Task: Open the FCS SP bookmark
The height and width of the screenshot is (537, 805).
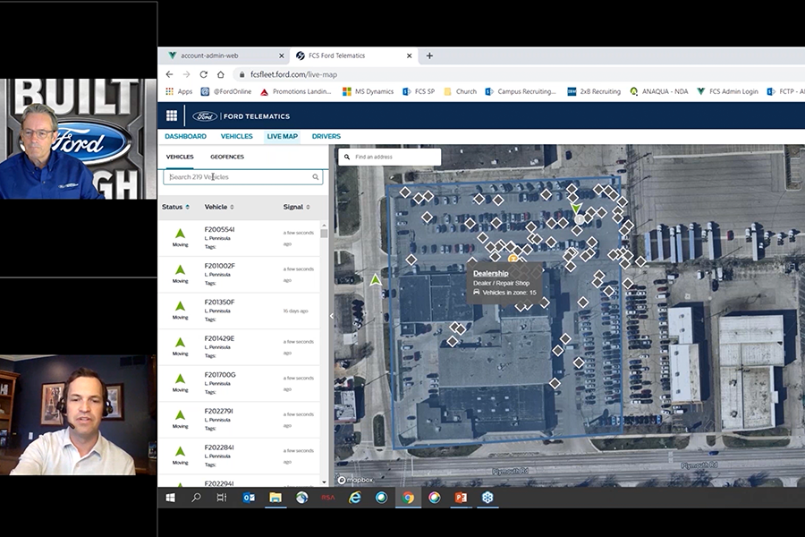Action: pyautogui.click(x=419, y=91)
